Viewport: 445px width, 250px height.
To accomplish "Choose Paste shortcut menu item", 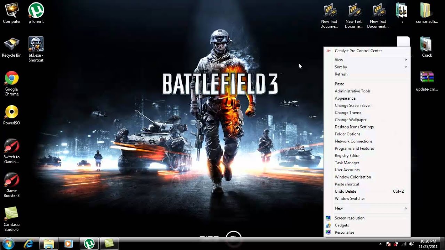I will coord(367,184).
